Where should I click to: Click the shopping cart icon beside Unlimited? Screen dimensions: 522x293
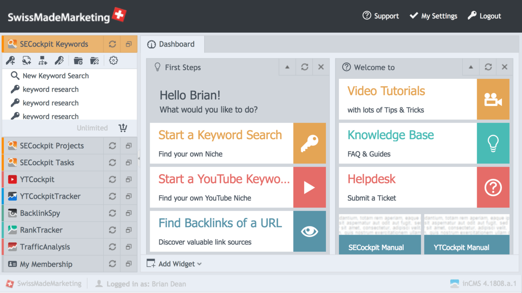[x=123, y=128]
